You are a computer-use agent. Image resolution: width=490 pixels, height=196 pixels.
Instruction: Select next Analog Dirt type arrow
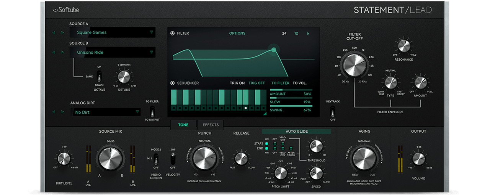63,112
